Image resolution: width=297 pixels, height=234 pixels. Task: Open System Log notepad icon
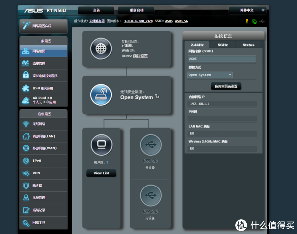[26, 210]
